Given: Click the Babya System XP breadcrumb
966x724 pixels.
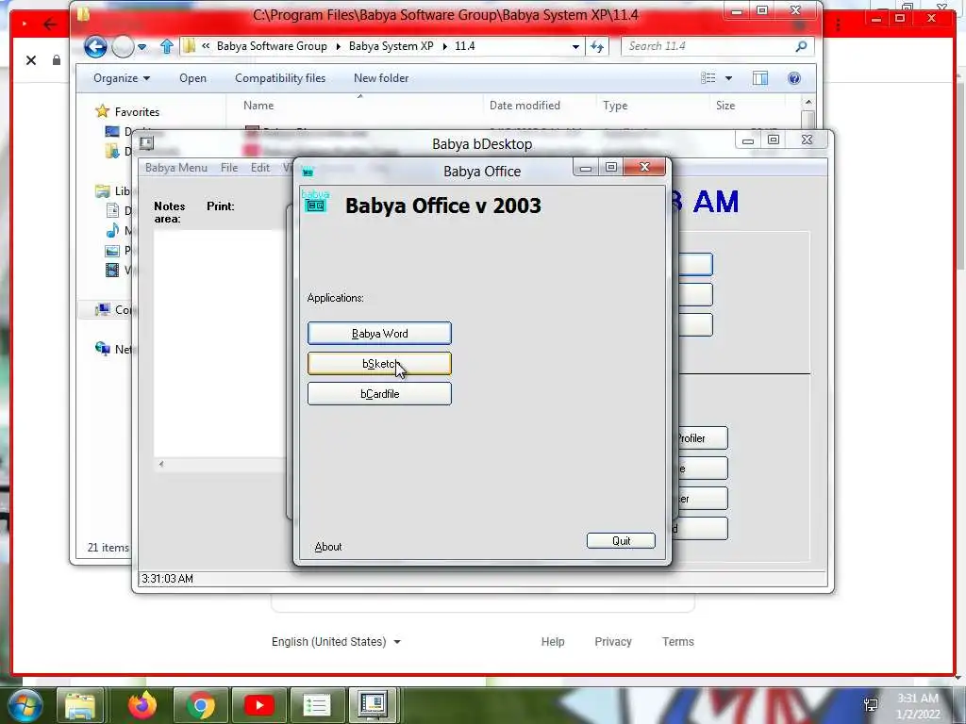Looking at the screenshot, I should pyautogui.click(x=391, y=46).
